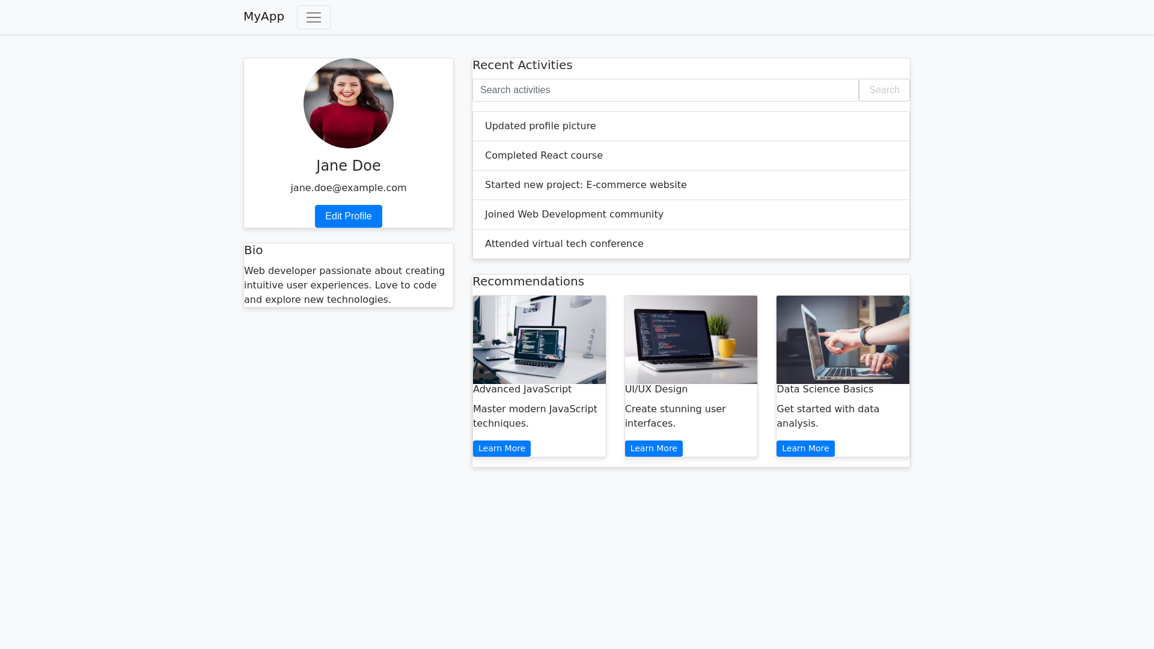Image resolution: width=1154 pixels, height=649 pixels.
Task: Click Learn More under Advanced JavaScript
Action: tap(501, 448)
